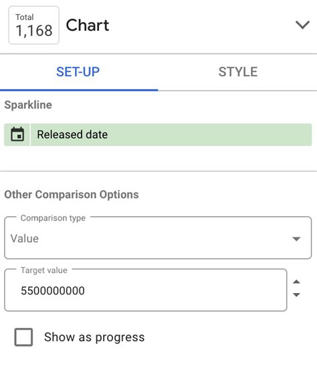317x372 pixels.
Task: Decrease Target value with down arrow
Action: tap(296, 294)
